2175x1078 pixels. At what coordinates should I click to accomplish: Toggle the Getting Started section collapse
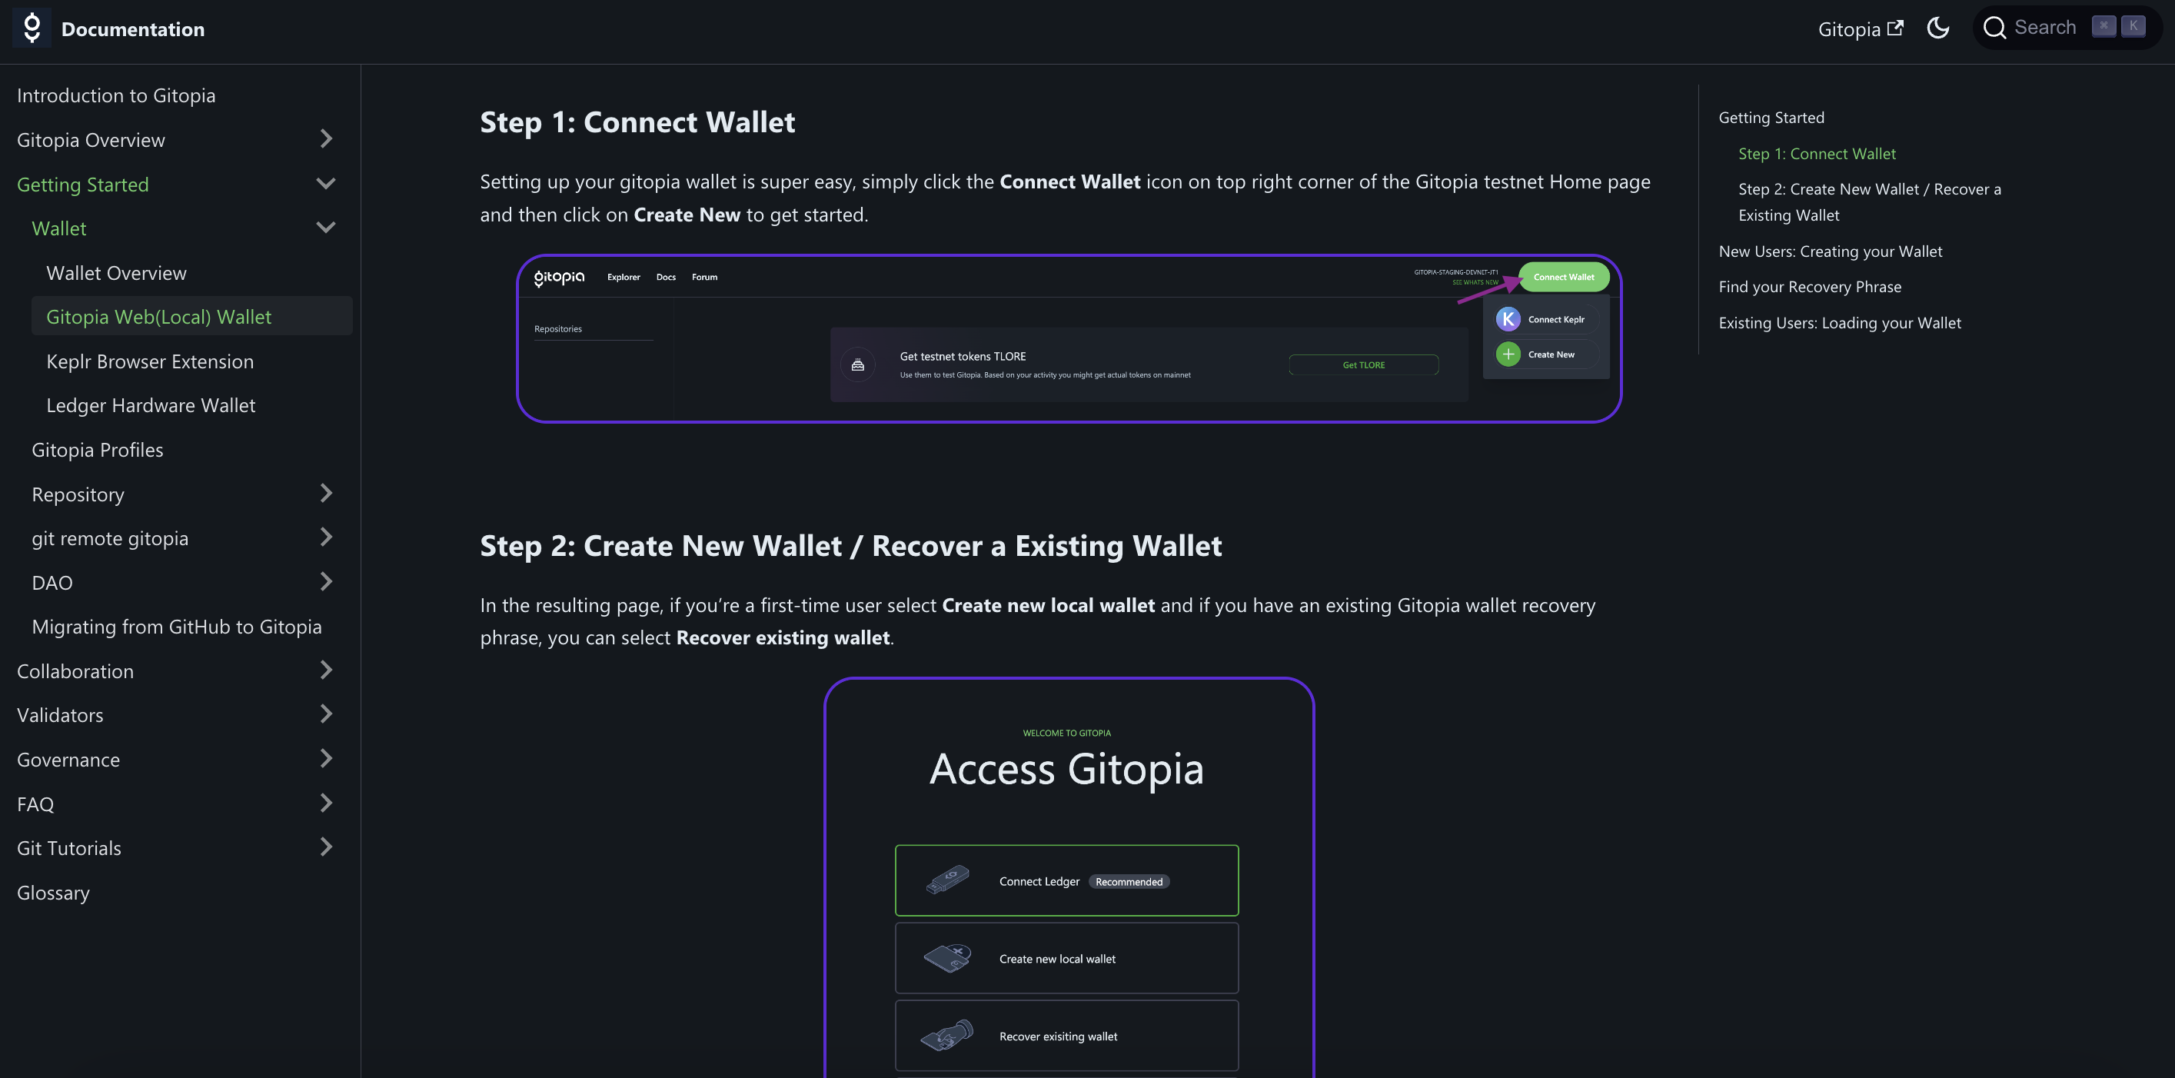[323, 181]
